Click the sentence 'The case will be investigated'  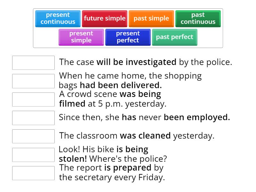pyautogui.click(x=146, y=62)
